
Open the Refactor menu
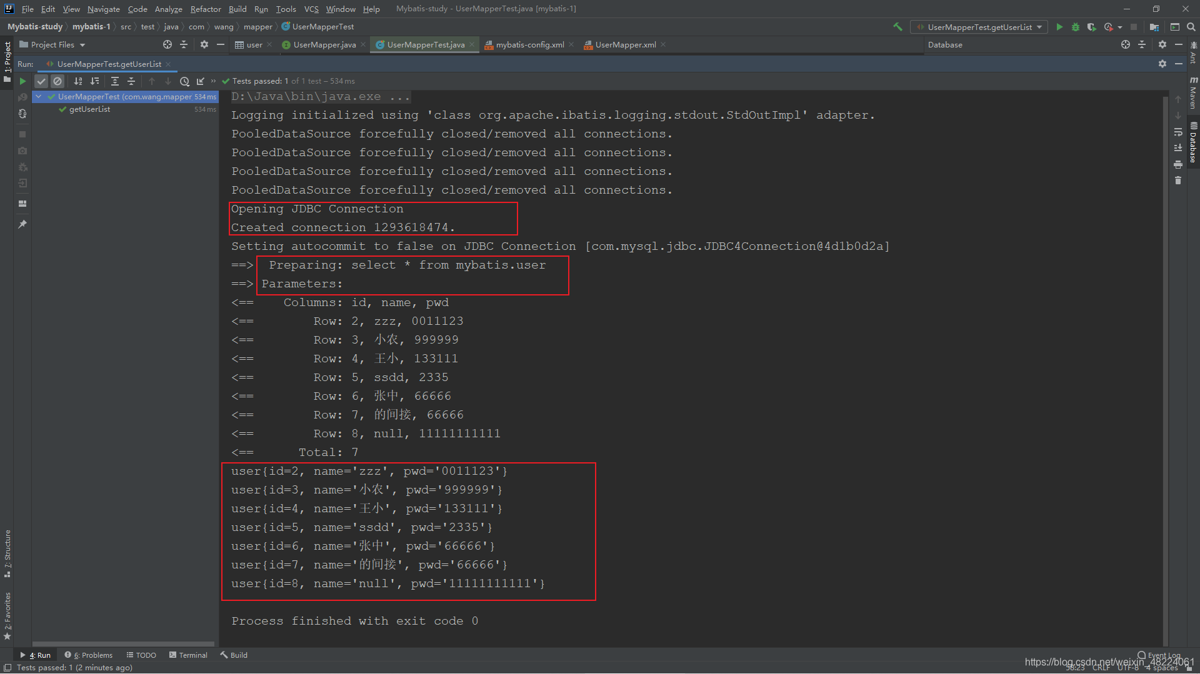206,9
